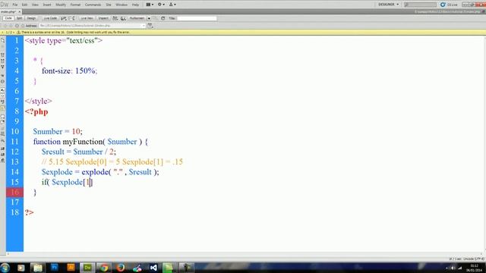Click 'font-size: 150%;' on line 4
The image size is (486, 273).
[69, 71]
